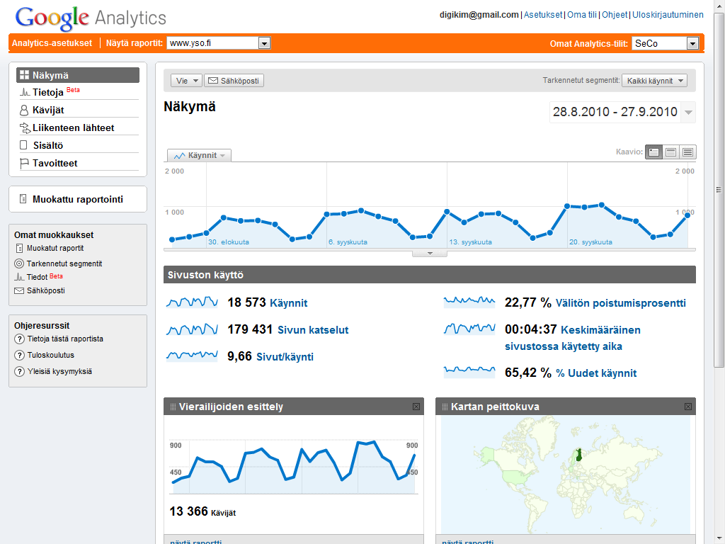
Task: Open Muokattu raportointi custom reporting
Action: click(x=78, y=199)
